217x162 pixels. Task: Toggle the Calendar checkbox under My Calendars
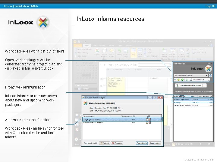click(79, 89)
